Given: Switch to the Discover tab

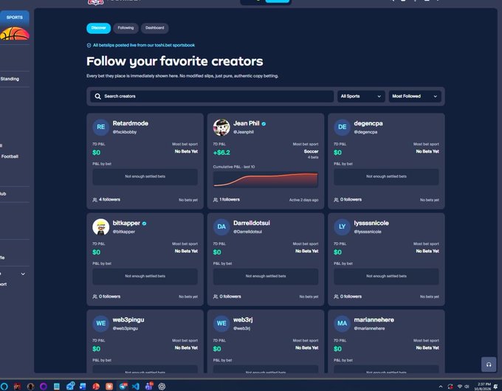Looking at the screenshot, I should click(x=99, y=28).
